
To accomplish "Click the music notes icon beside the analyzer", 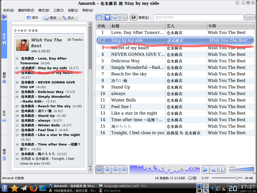I will 205,170.
